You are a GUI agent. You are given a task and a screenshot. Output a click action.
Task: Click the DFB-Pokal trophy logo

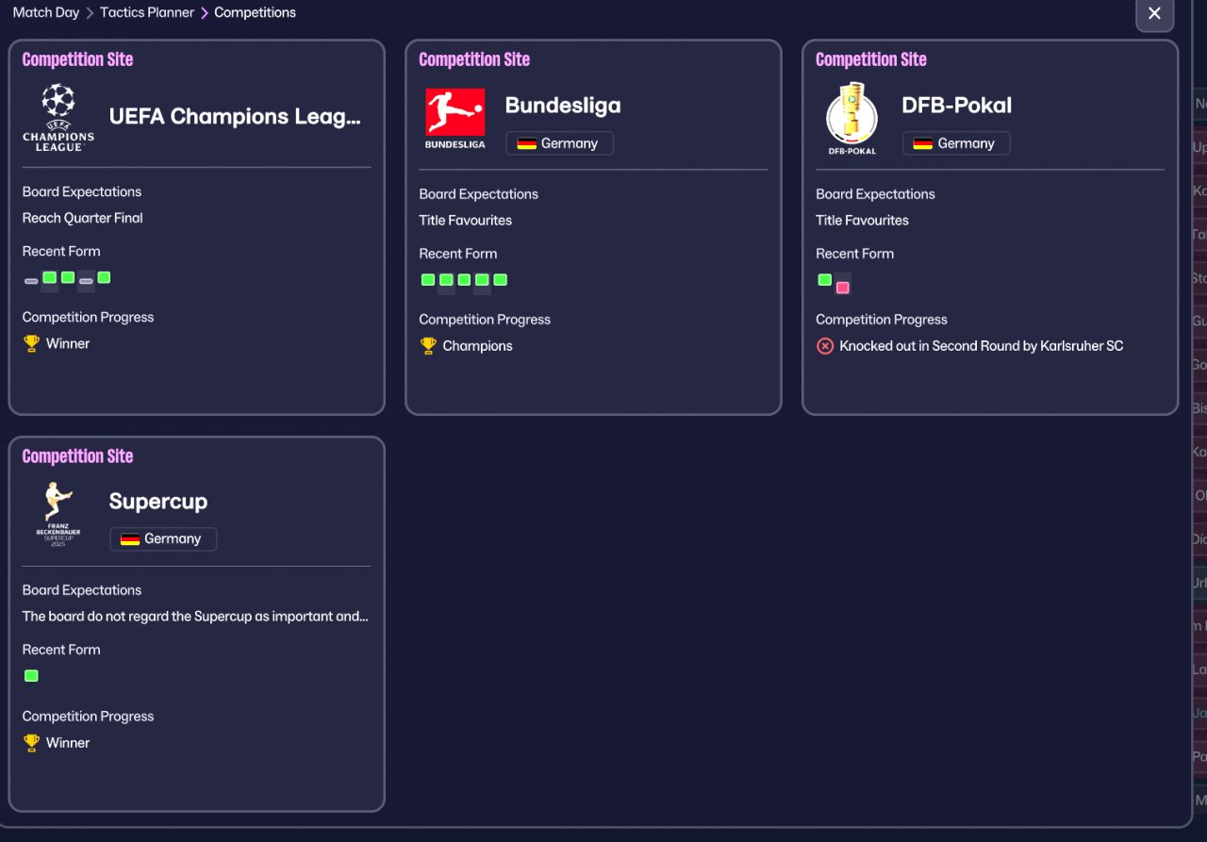[852, 119]
